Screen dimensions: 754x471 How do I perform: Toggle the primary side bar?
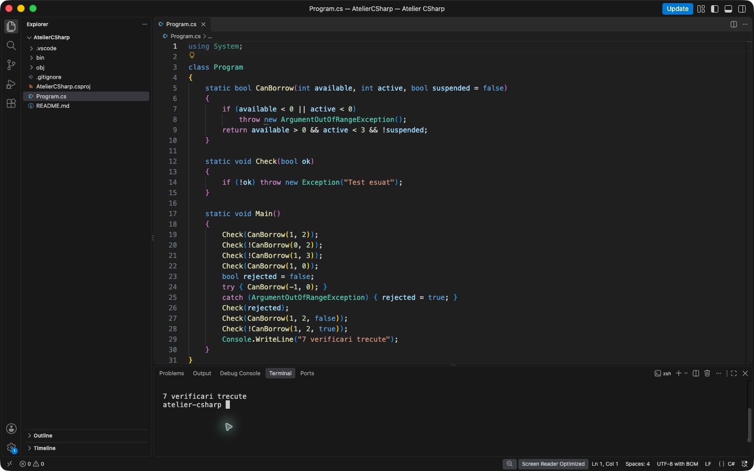[x=715, y=9]
